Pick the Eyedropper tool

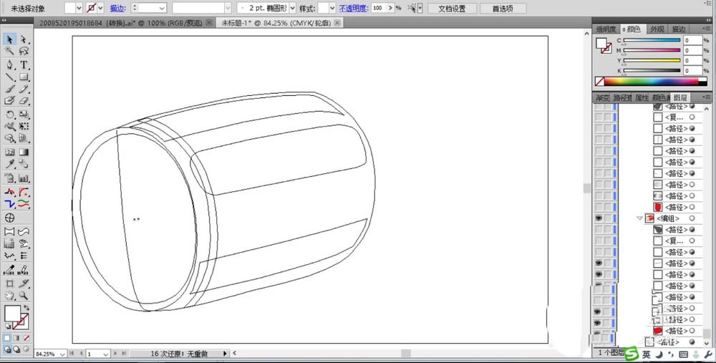click(x=10, y=164)
